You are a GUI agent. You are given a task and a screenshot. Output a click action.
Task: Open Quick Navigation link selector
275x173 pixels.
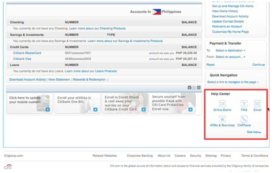click(233, 82)
